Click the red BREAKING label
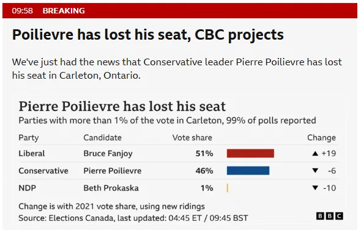Viewport: 361px width, 230px height. (64, 11)
